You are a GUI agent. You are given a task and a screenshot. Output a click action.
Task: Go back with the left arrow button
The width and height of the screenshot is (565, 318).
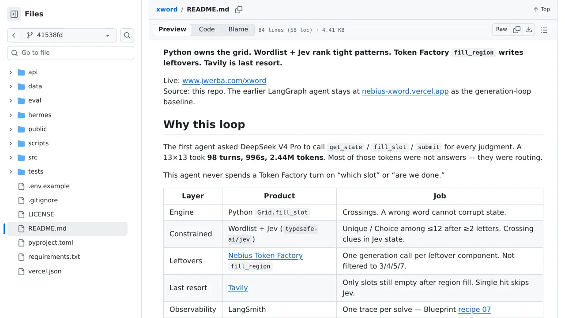point(14,35)
